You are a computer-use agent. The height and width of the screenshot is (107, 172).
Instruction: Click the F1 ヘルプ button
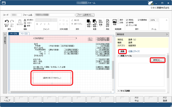7,99
